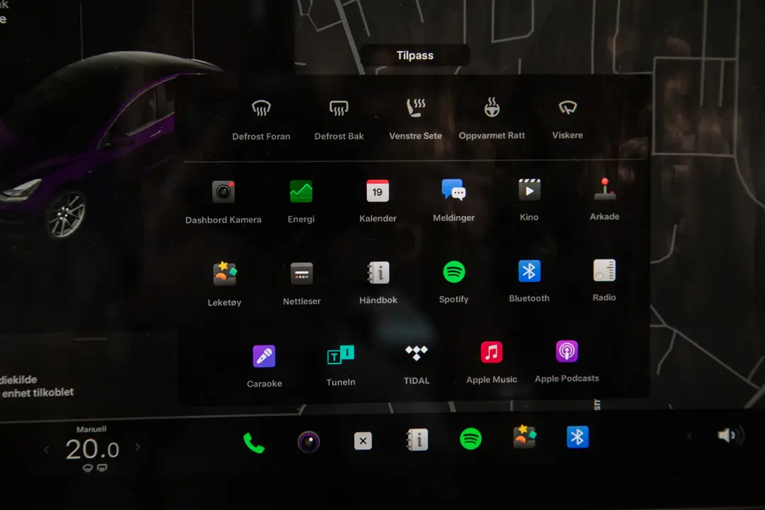The width and height of the screenshot is (765, 510).
Task: Turn on Venstre Sete seat heater
Action: click(416, 118)
